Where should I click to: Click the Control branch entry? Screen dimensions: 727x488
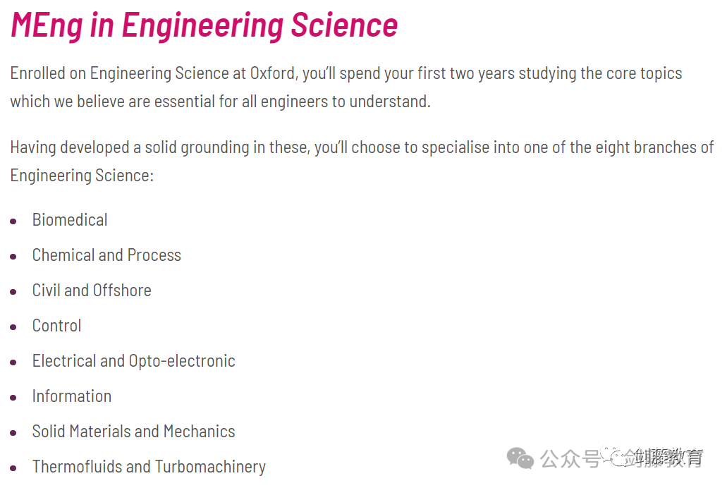tap(56, 326)
